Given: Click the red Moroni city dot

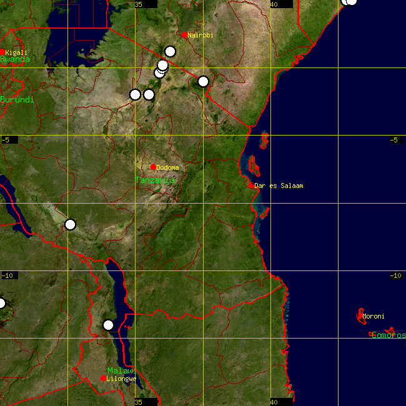Looking at the screenshot, I should [360, 316].
